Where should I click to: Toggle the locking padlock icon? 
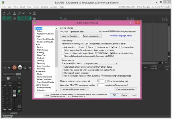[x=34, y=18]
